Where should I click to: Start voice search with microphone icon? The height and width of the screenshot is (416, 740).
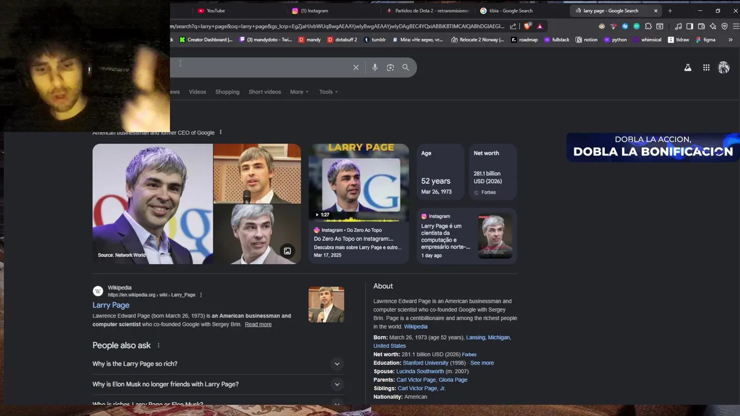(x=375, y=68)
